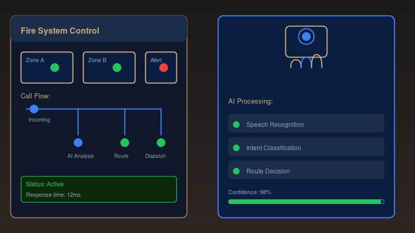This screenshot has width=415, height=233.
Task: Toggle the Speech Recognition status dot
Action: pos(236,124)
